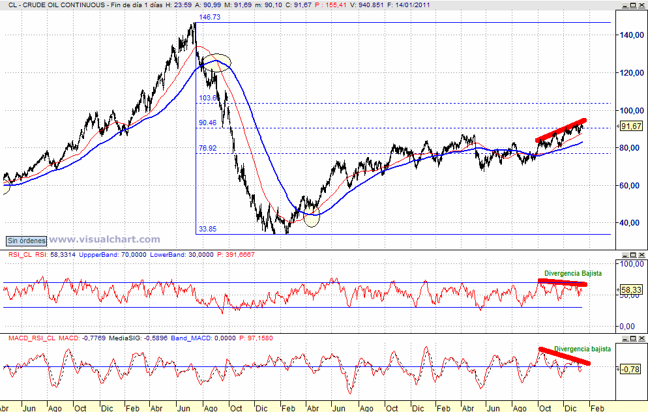This screenshot has height=412, width=648.
Task: Click the 40,00 price axis label
Action: pos(629,223)
